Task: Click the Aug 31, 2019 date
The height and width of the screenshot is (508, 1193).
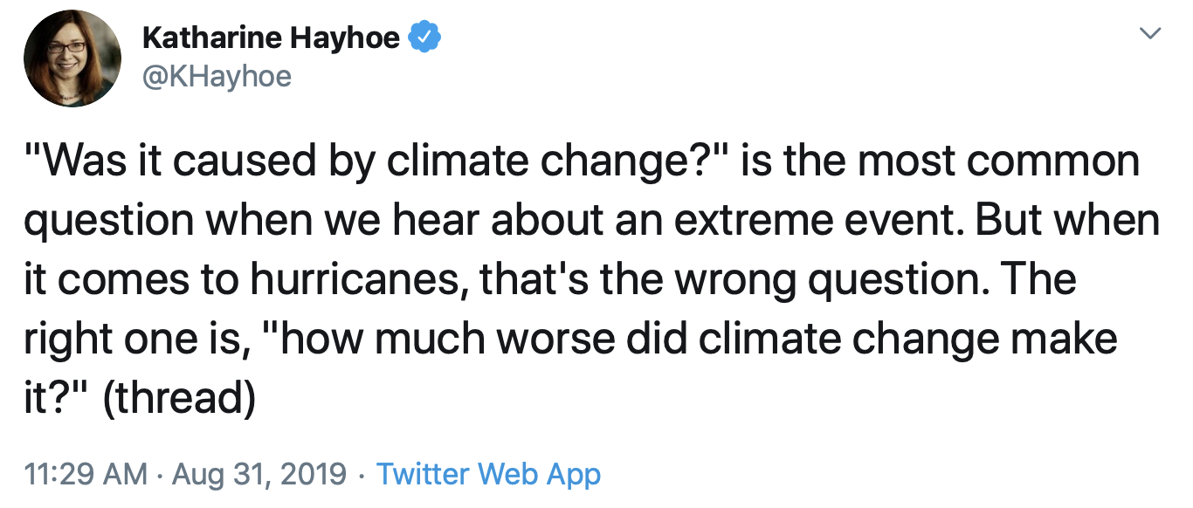Action: coord(259,475)
